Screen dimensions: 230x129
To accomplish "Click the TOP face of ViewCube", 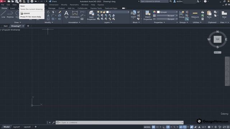I will coord(217,39).
